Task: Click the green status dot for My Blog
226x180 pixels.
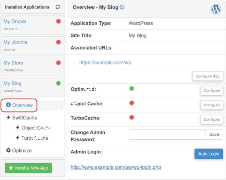Action: [x=58, y=83]
